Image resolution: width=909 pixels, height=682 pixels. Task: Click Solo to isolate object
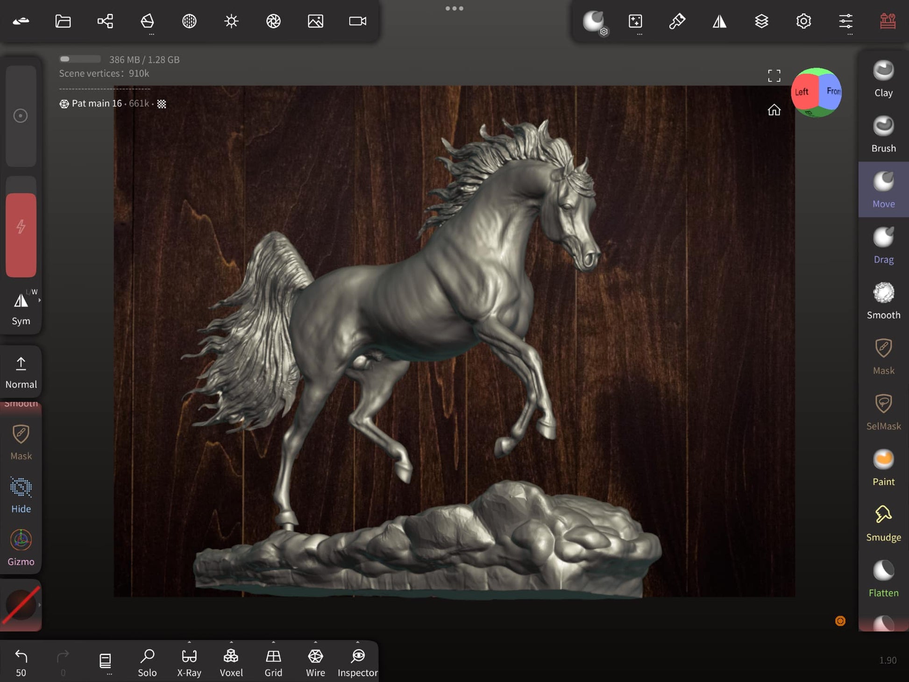pos(147,662)
